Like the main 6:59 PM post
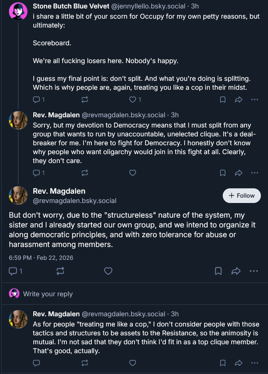The width and height of the screenshot is (268, 374). (108, 271)
